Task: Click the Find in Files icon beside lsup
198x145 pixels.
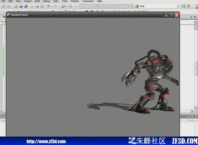Action: [x=137, y=6]
